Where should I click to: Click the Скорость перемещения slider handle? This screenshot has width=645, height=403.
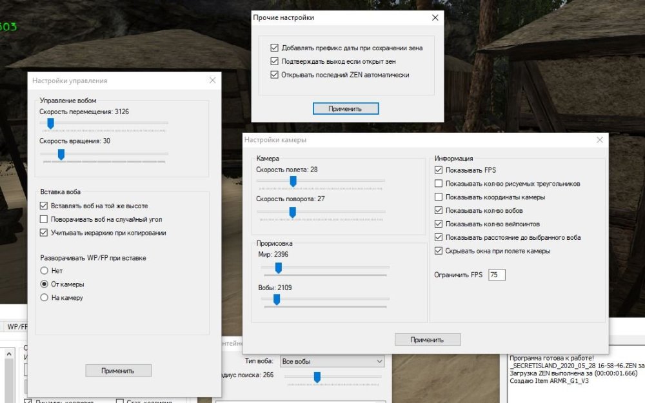click(x=50, y=123)
